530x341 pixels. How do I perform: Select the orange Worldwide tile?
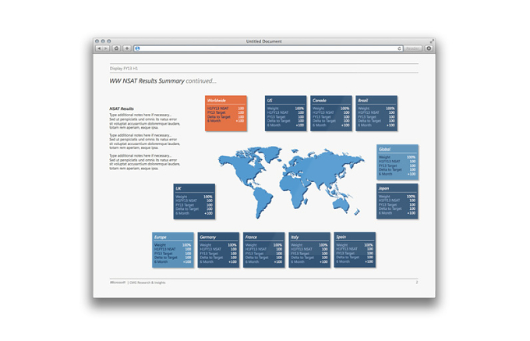[x=226, y=113]
